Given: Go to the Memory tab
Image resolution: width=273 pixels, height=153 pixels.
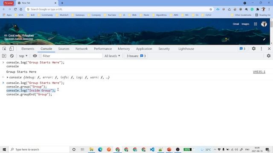Looking at the screenshot, I should click(x=124, y=49).
